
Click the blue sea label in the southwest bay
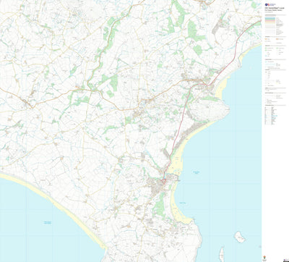tap(48, 223)
